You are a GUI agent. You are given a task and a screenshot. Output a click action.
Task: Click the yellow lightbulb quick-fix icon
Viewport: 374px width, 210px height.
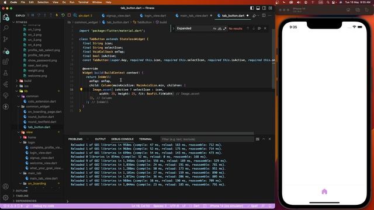pos(81,89)
